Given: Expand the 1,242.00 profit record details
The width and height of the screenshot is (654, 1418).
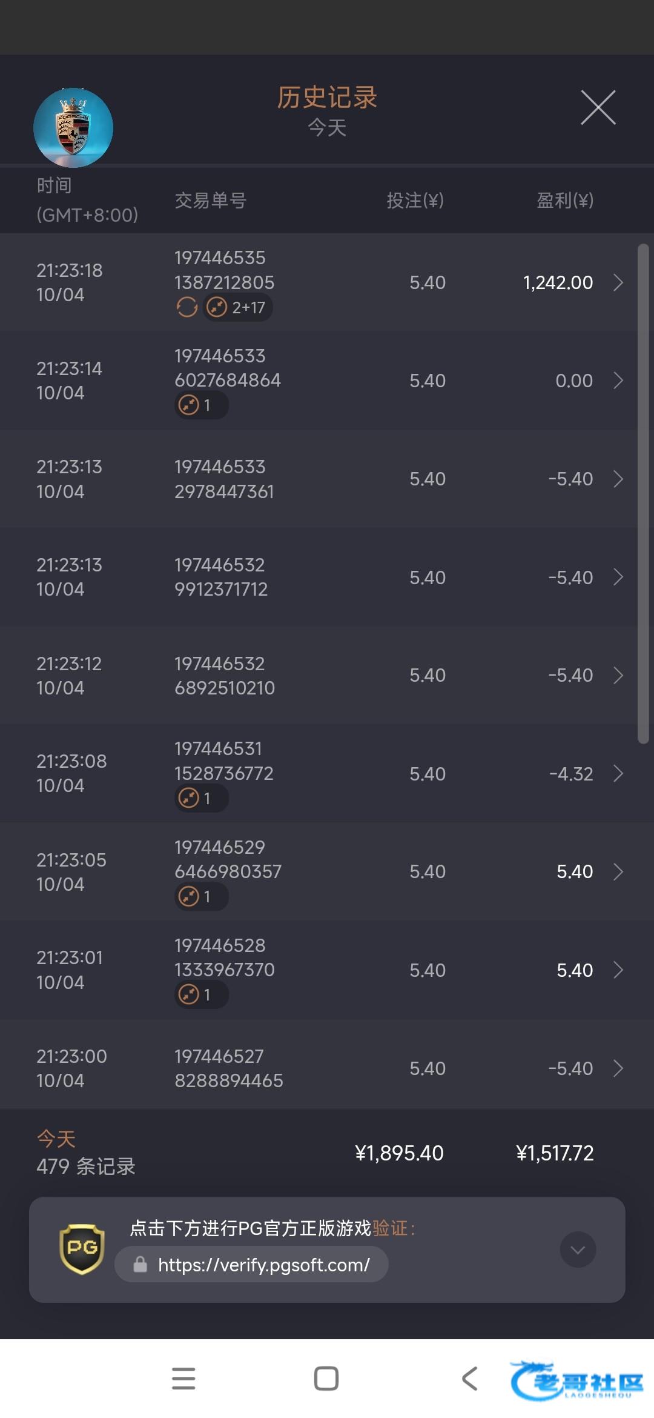Looking at the screenshot, I should point(618,282).
